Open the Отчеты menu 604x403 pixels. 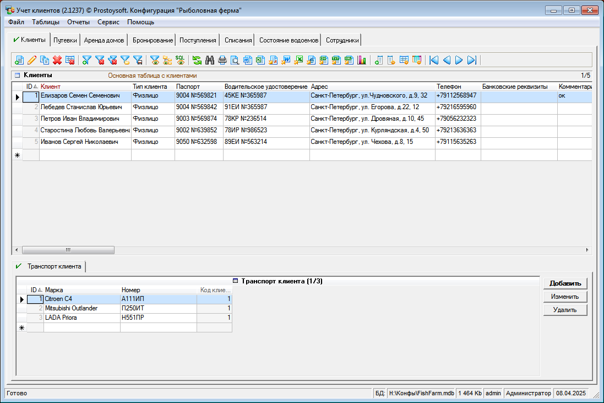(78, 22)
